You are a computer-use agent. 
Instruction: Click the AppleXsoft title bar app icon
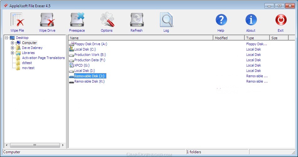pos(6,6)
